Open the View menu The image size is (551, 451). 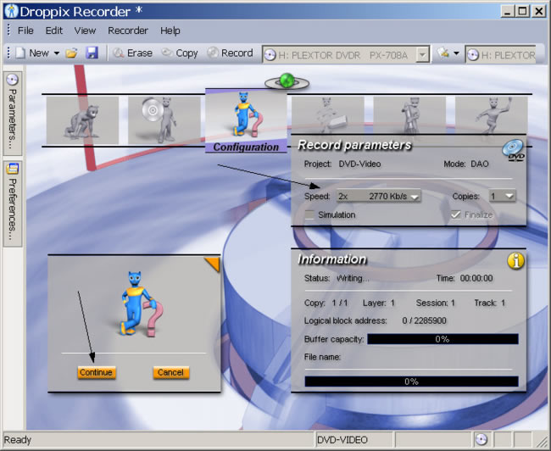[85, 31]
